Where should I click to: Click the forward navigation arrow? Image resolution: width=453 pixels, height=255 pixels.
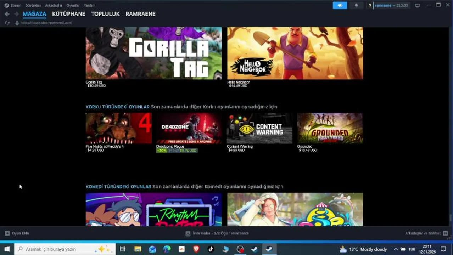coord(16,14)
